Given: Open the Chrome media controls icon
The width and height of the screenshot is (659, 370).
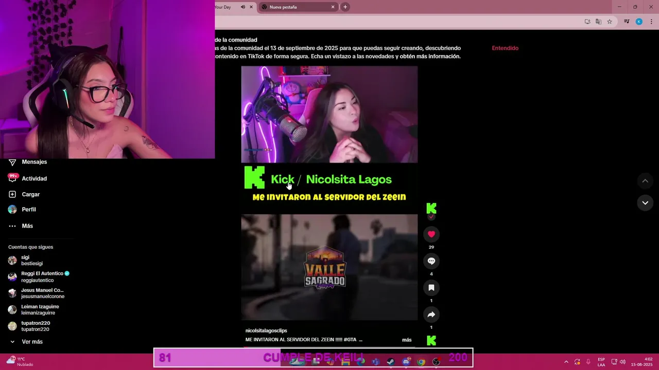Looking at the screenshot, I should click(x=627, y=22).
